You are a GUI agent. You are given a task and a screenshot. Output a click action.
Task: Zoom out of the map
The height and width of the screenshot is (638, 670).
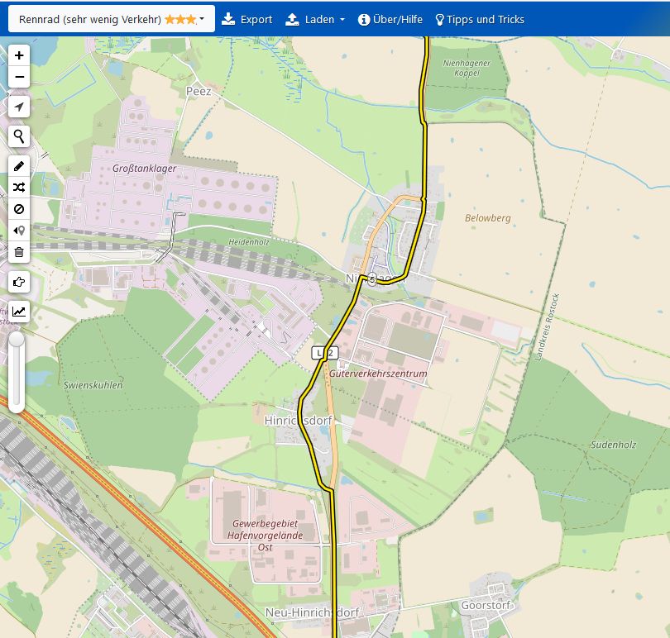coord(20,78)
